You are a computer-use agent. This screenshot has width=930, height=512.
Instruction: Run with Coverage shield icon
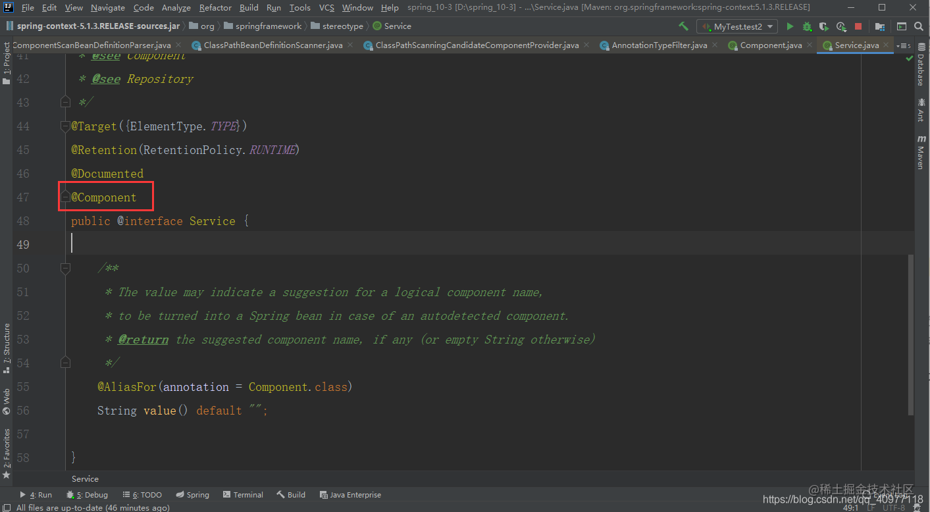point(824,26)
